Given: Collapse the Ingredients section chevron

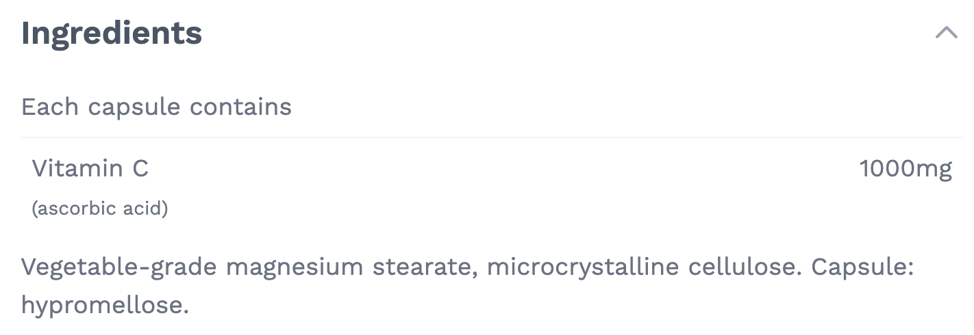Looking at the screenshot, I should pos(947,33).
